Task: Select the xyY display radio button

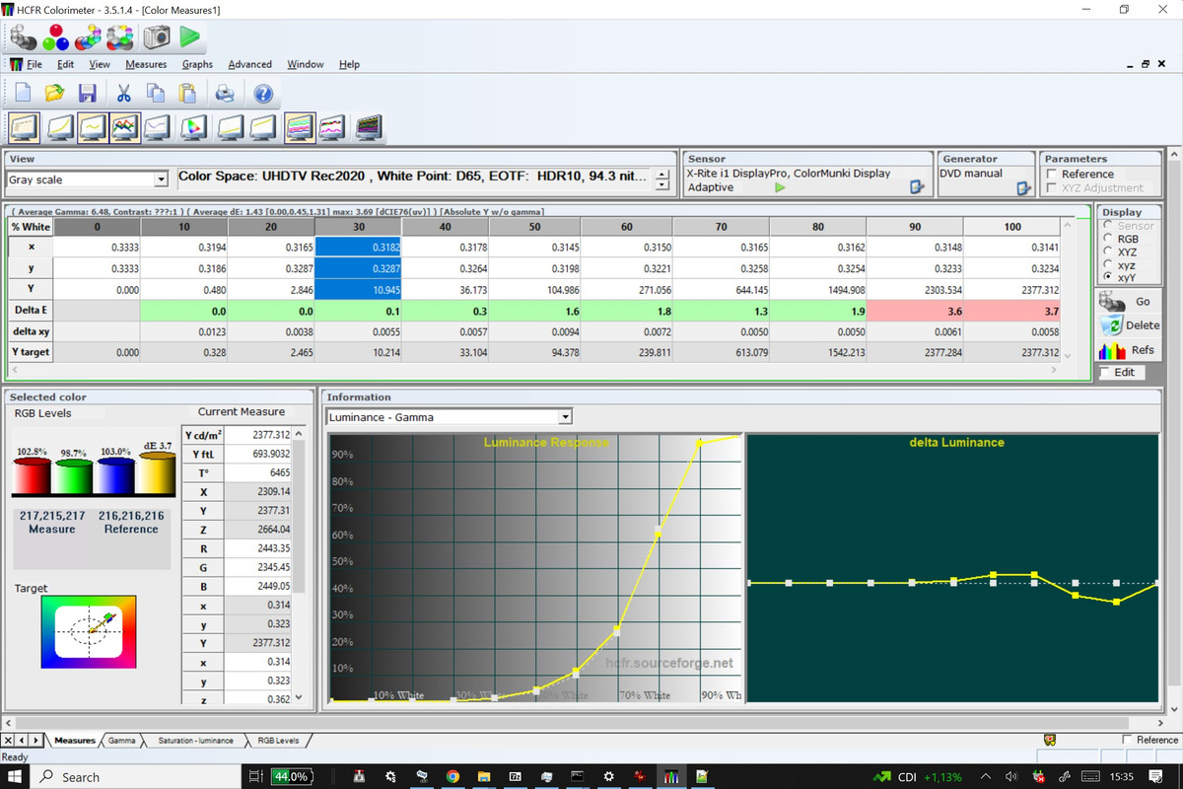Action: click(1108, 277)
